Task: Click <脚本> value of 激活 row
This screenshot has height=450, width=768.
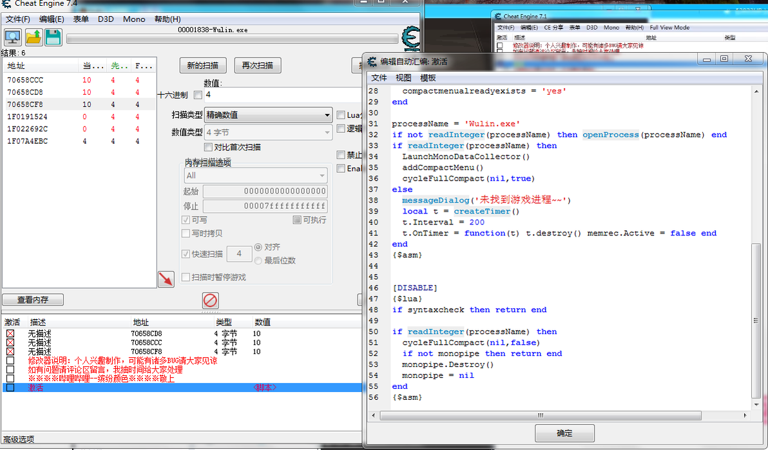Action: click(x=265, y=387)
